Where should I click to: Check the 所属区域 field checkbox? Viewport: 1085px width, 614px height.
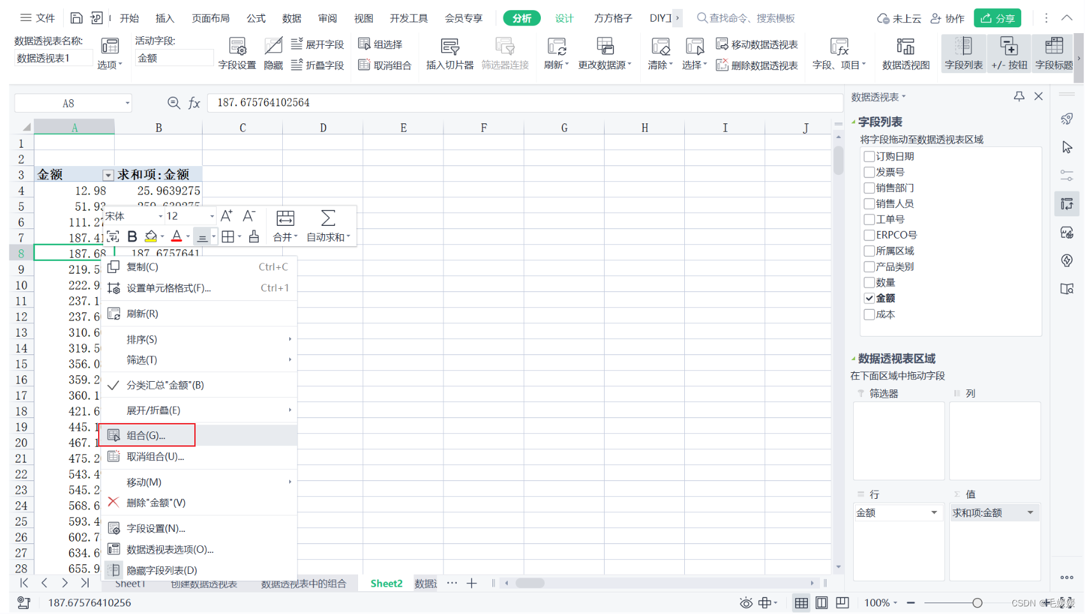click(869, 251)
